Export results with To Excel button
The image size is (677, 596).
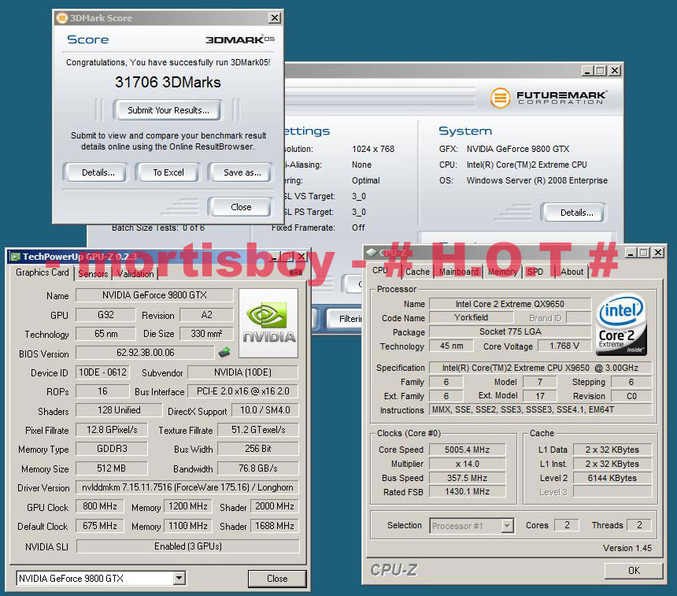click(168, 172)
